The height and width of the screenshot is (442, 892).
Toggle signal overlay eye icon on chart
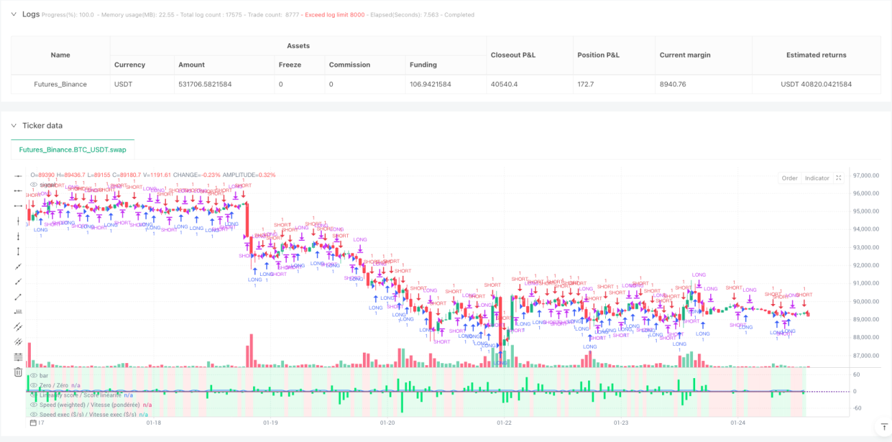pyautogui.click(x=33, y=185)
